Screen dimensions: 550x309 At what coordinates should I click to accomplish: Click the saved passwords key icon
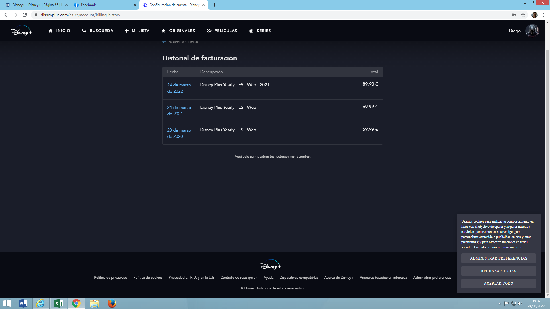pyautogui.click(x=514, y=15)
